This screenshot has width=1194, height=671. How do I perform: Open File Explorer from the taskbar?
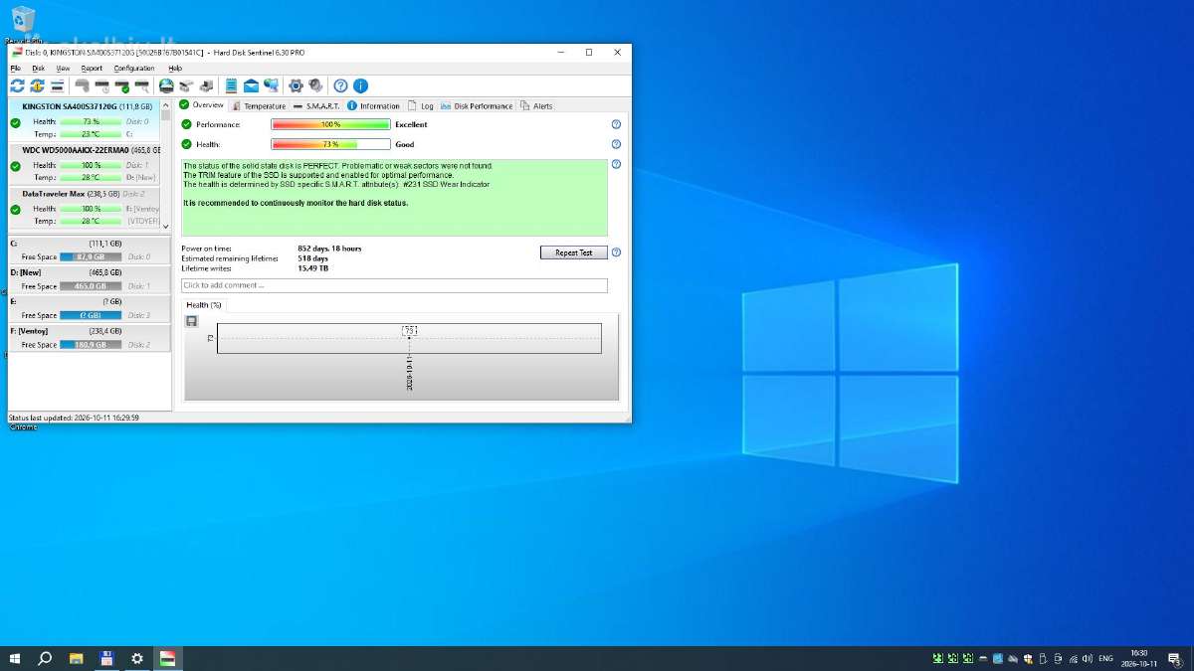pos(76,658)
